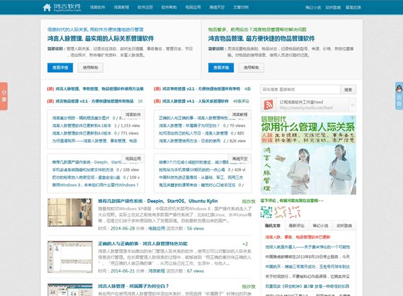
Task: Click the 鸿言教程 category box label
Action: [x=240, y=115]
